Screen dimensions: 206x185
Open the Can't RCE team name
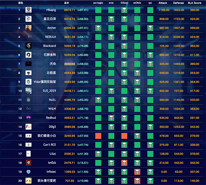(x=49, y=145)
